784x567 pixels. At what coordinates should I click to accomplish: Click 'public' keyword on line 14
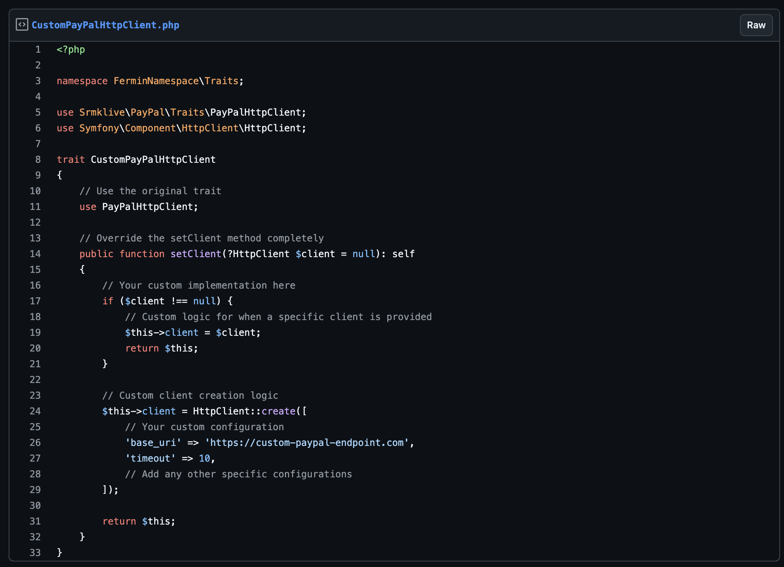click(x=96, y=254)
